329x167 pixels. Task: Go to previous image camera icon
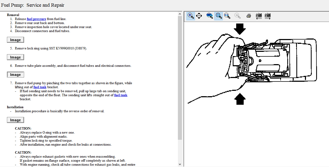click(259, 16)
